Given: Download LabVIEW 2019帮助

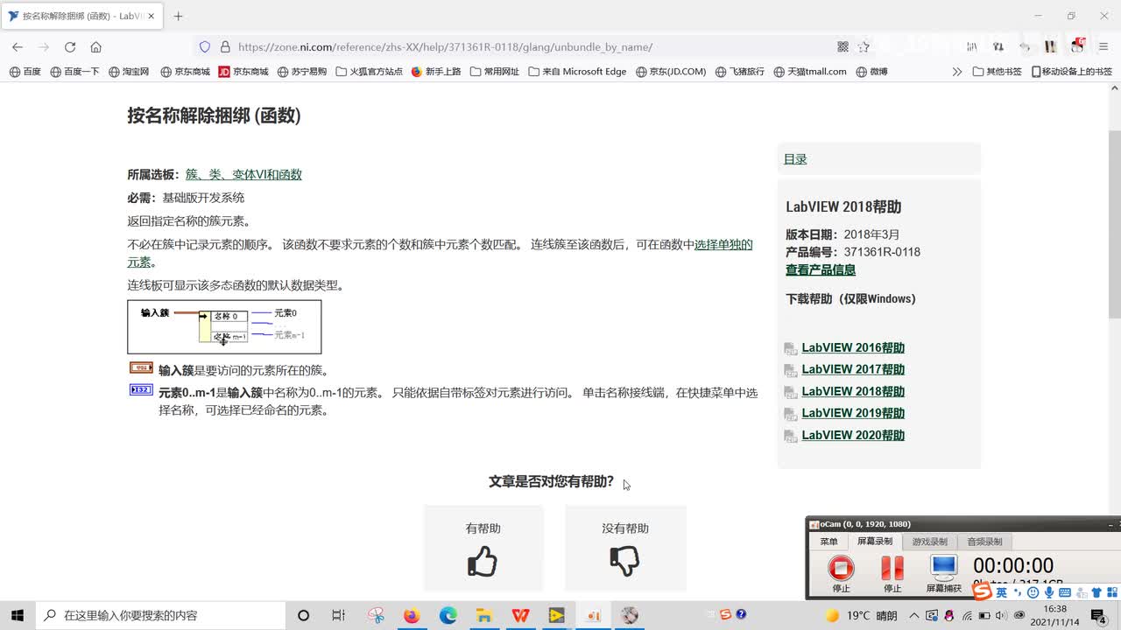Looking at the screenshot, I should 853,414.
